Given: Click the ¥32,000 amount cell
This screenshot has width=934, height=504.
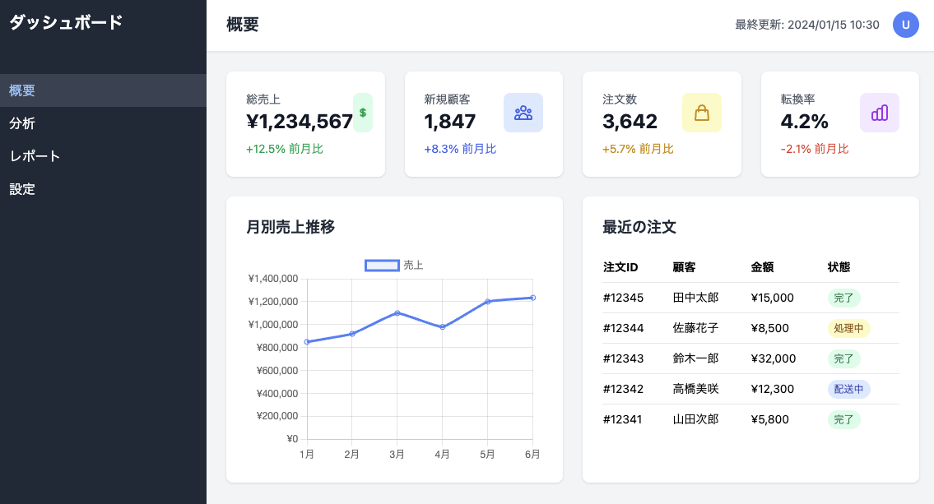Looking at the screenshot, I should [x=774, y=358].
